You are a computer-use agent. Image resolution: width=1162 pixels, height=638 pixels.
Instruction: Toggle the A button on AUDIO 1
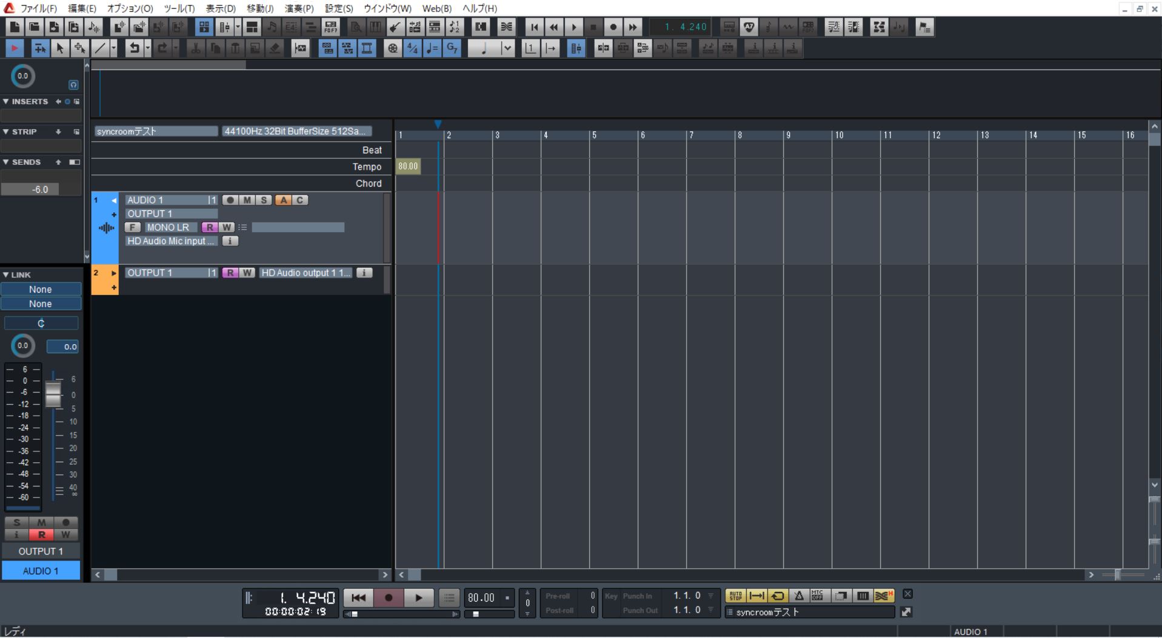[x=283, y=200]
